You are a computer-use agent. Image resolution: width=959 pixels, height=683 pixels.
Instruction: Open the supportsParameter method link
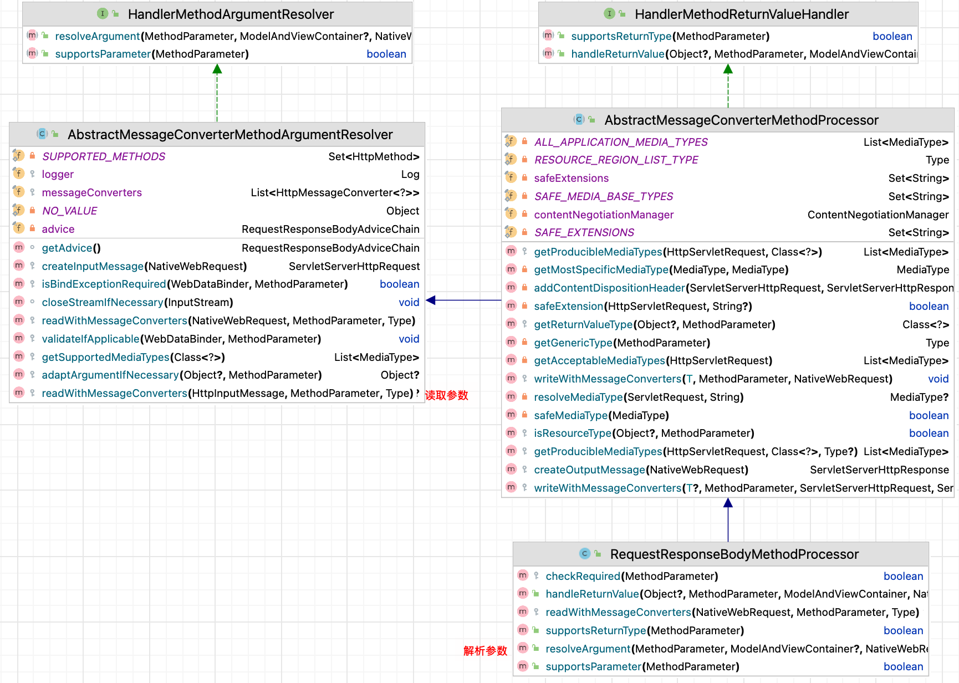pyautogui.click(x=103, y=54)
